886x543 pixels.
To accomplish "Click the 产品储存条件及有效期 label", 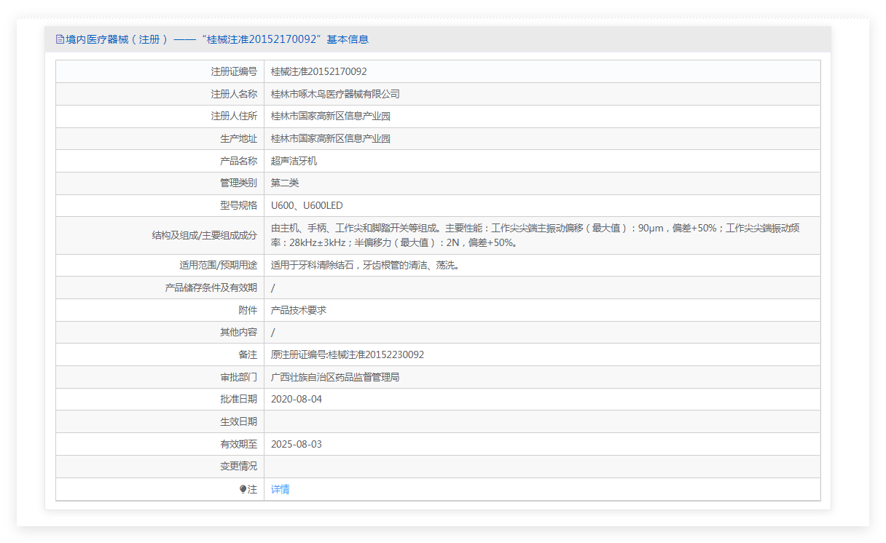I will pyautogui.click(x=211, y=288).
